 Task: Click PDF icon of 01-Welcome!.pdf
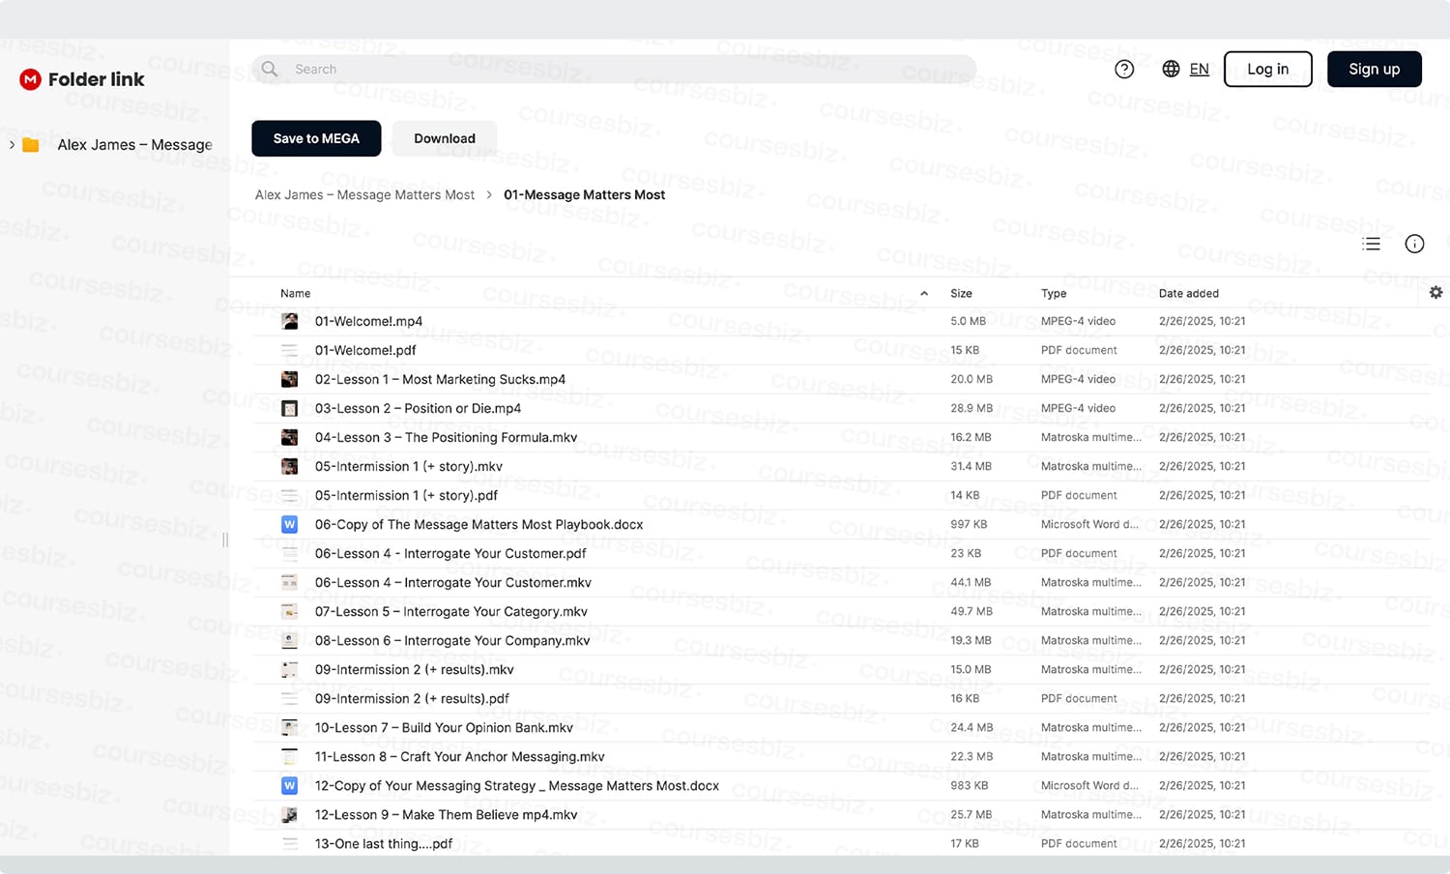coord(289,350)
